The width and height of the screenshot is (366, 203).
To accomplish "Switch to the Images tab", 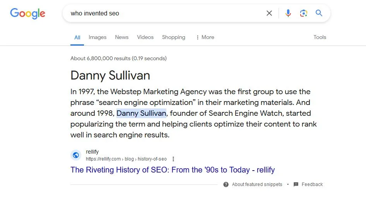I will [x=97, y=37].
